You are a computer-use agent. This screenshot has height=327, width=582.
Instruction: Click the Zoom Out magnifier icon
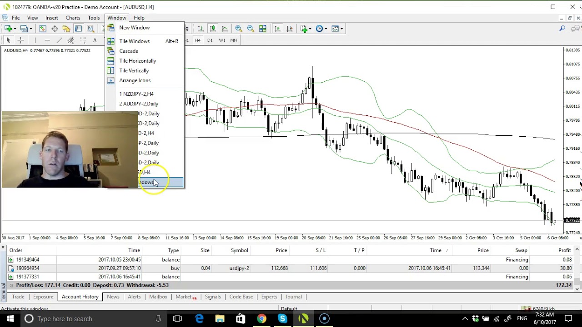[251, 29]
